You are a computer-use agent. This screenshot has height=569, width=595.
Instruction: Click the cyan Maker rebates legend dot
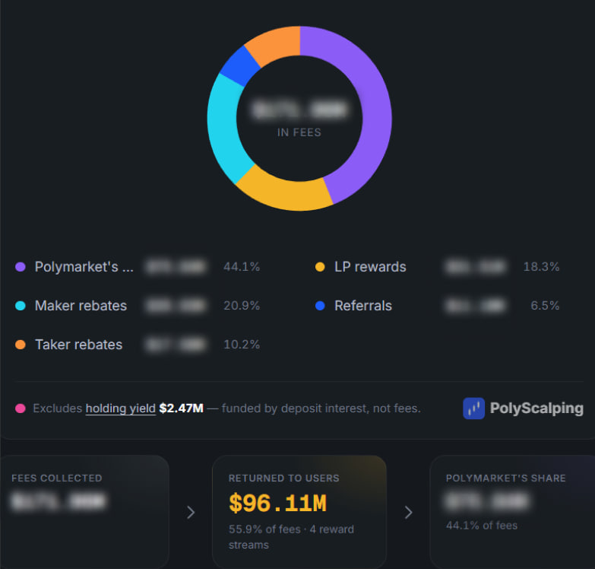[20, 306]
